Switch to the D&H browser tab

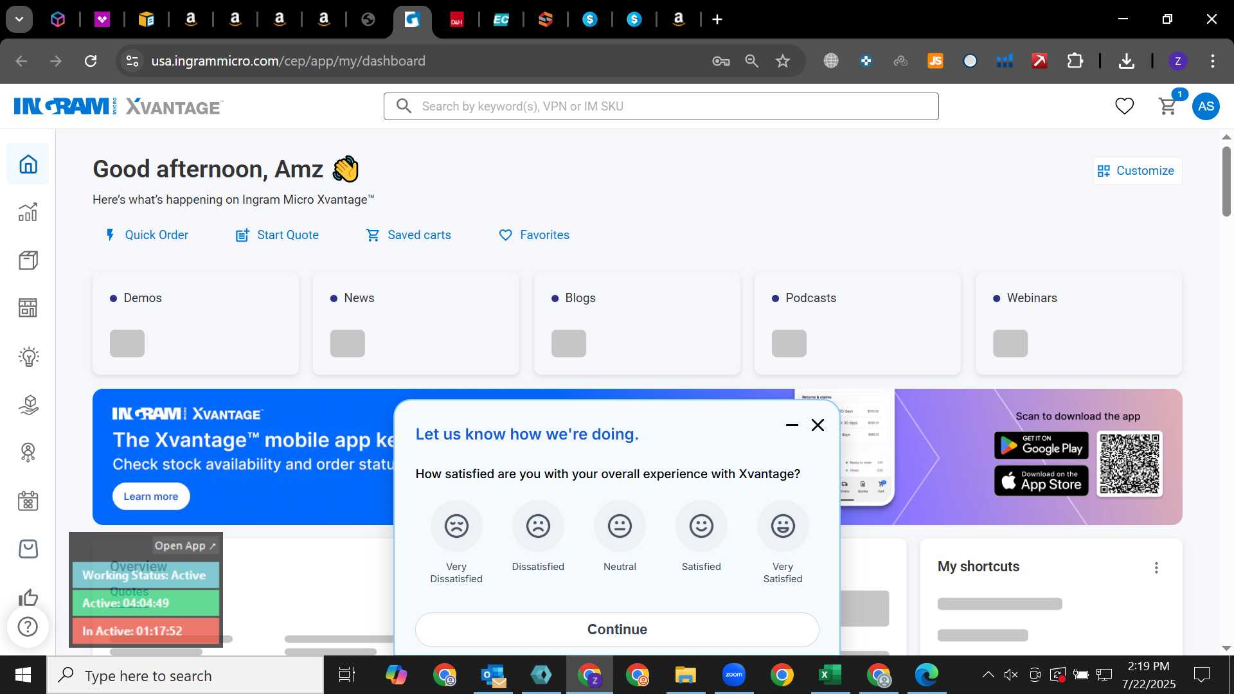point(456,20)
